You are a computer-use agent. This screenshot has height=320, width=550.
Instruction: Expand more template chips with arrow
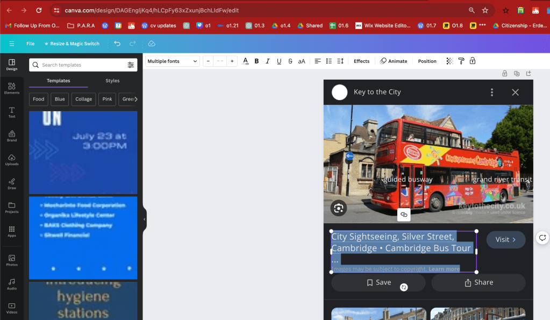[135, 99]
